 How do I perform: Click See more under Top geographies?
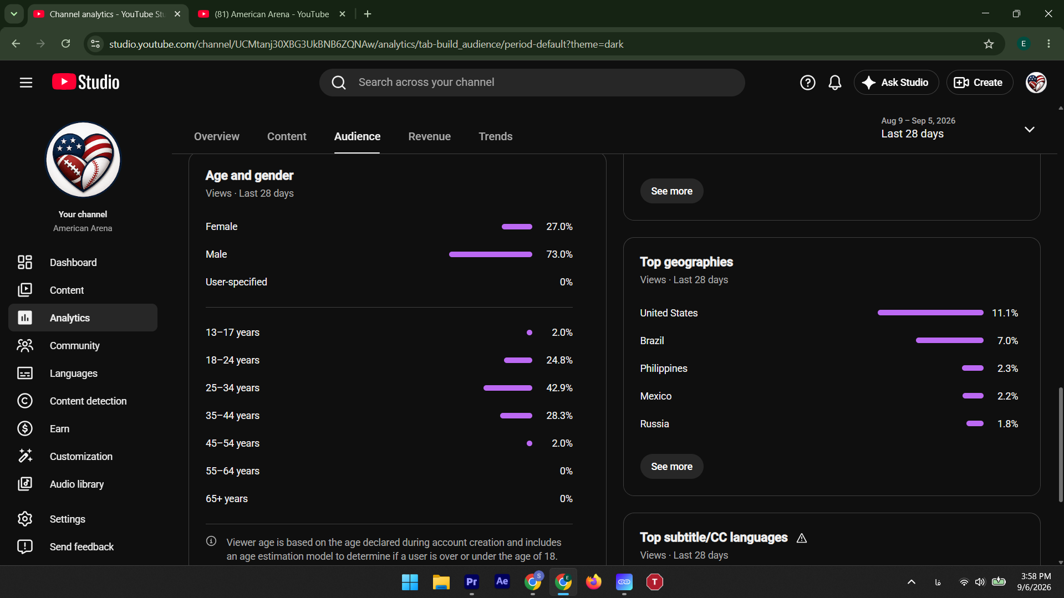click(671, 467)
